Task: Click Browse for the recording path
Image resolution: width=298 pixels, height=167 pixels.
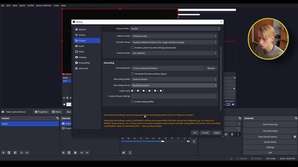Action: point(211,68)
